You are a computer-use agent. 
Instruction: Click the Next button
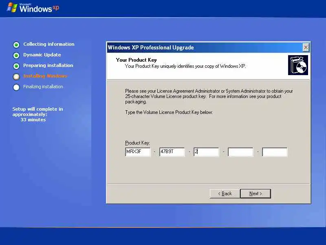(x=256, y=194)
